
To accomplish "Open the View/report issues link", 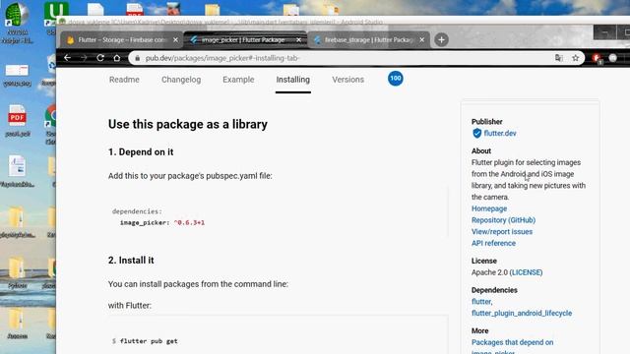I will [502, 232].
